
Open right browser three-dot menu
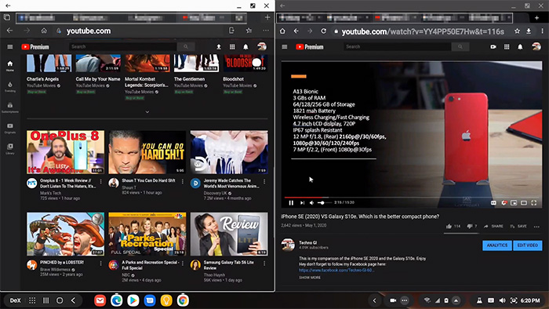(x=543, y=31)
